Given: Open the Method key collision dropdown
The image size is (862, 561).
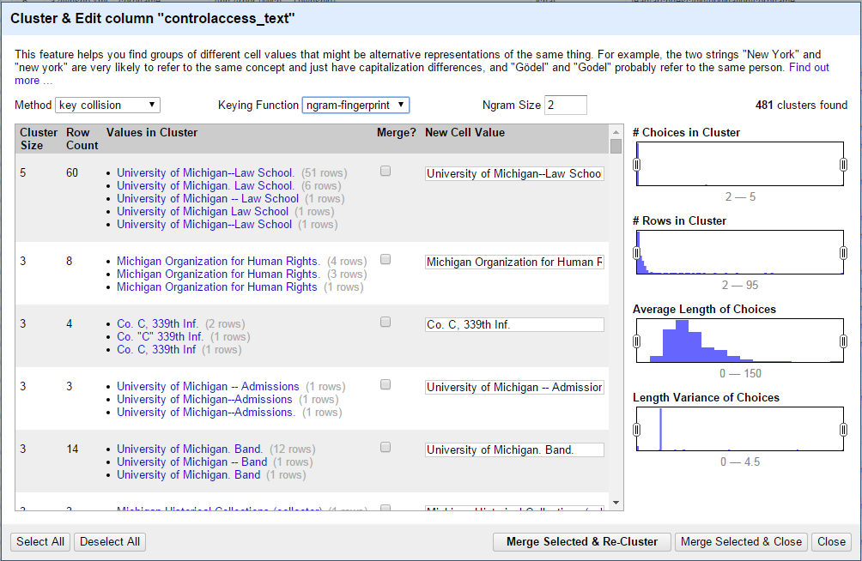Looking at the screenshot, I should (x=108, y=105).
